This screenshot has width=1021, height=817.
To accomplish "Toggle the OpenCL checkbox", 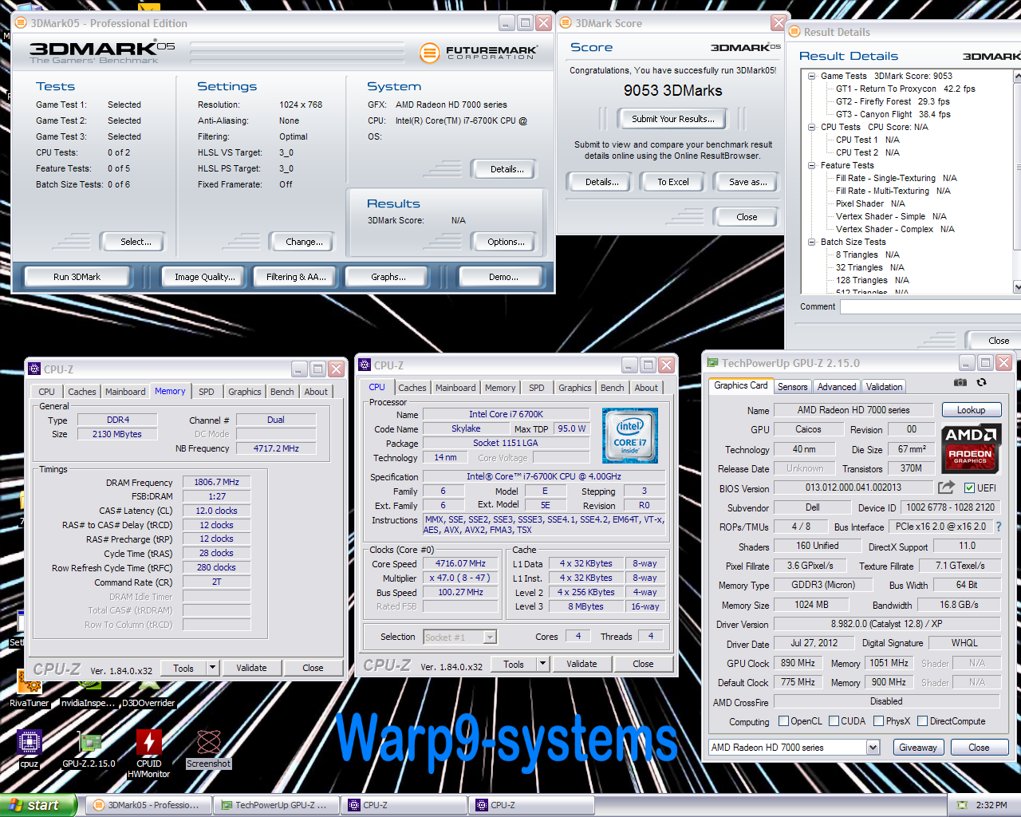I will pyautogui.click(x=783, y=721).
